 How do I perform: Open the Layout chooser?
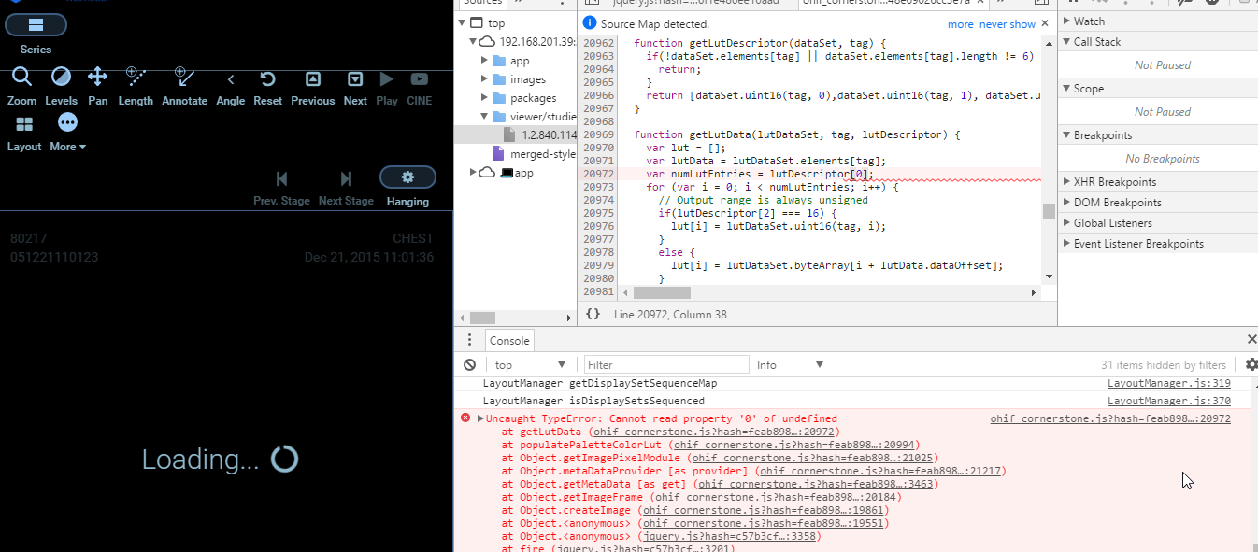(x=24, y=134)
